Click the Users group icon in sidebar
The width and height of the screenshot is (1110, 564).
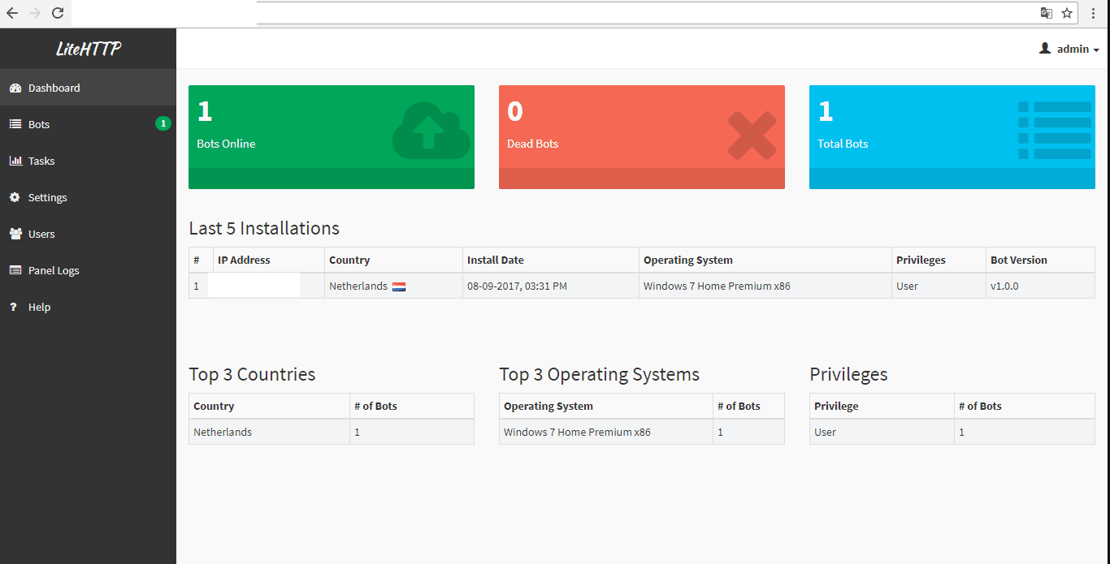click(x=15, y=234)
